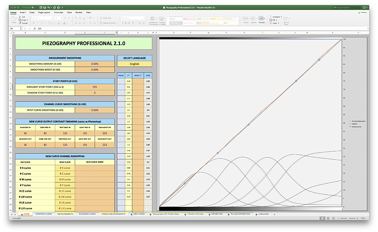This screenshot has width=378, height=232.
Task: Open the Insert ribbon tab
Action: pos(22,12)
